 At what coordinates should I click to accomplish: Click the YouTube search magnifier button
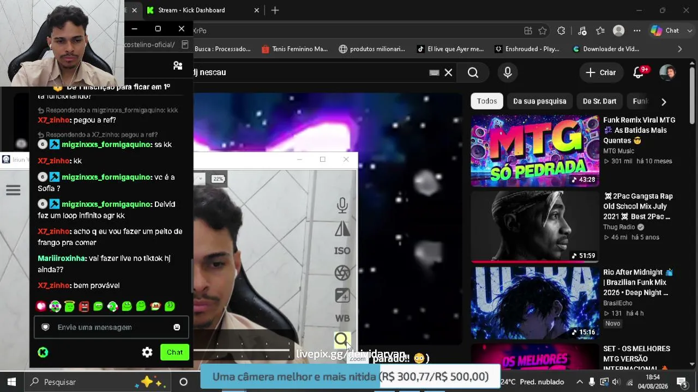pyautogui.click(x=473, y=72)
